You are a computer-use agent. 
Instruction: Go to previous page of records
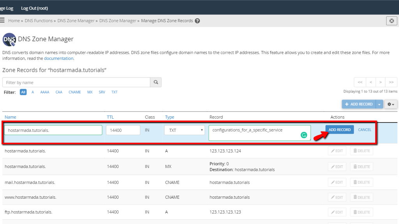click(371, 82)
